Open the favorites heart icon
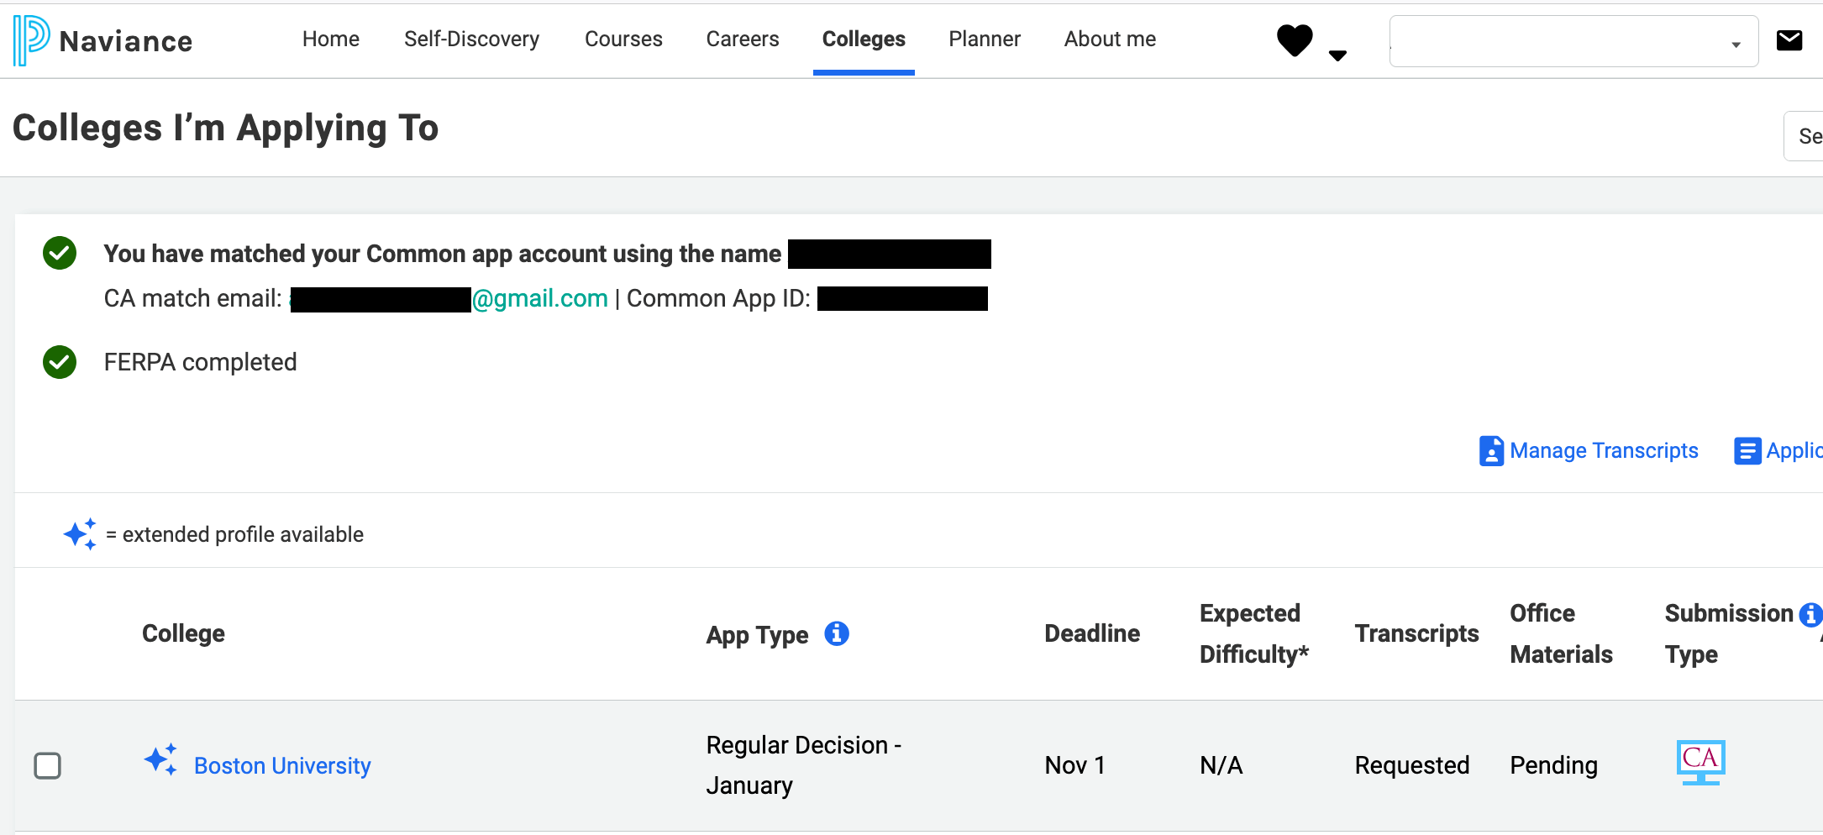This screenshot has height=835, width=1823. 1295,40
